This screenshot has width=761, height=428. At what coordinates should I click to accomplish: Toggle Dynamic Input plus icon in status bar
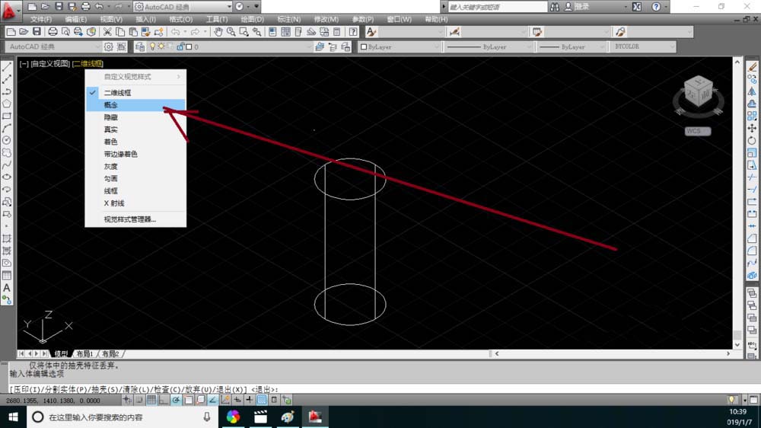(237, 401)
